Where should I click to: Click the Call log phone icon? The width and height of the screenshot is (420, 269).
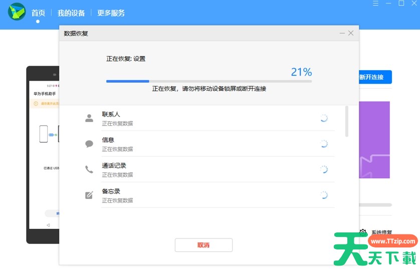89,170
